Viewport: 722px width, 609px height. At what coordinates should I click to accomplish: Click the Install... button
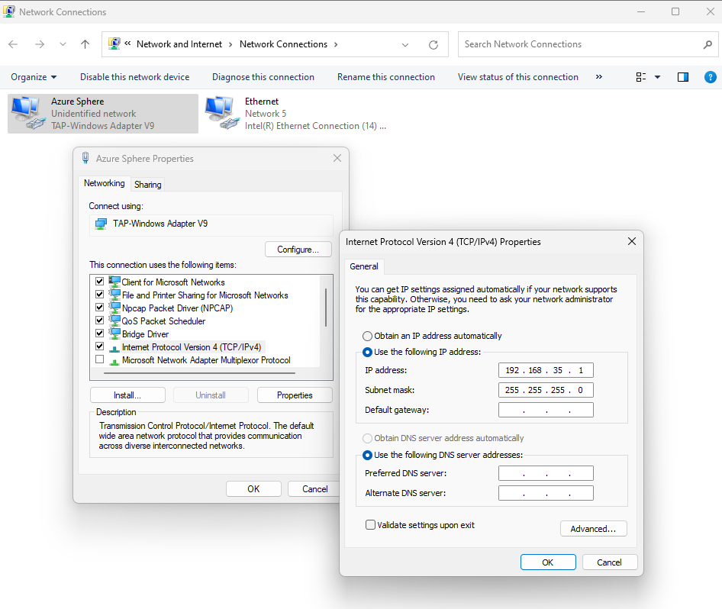pos(127,395)
